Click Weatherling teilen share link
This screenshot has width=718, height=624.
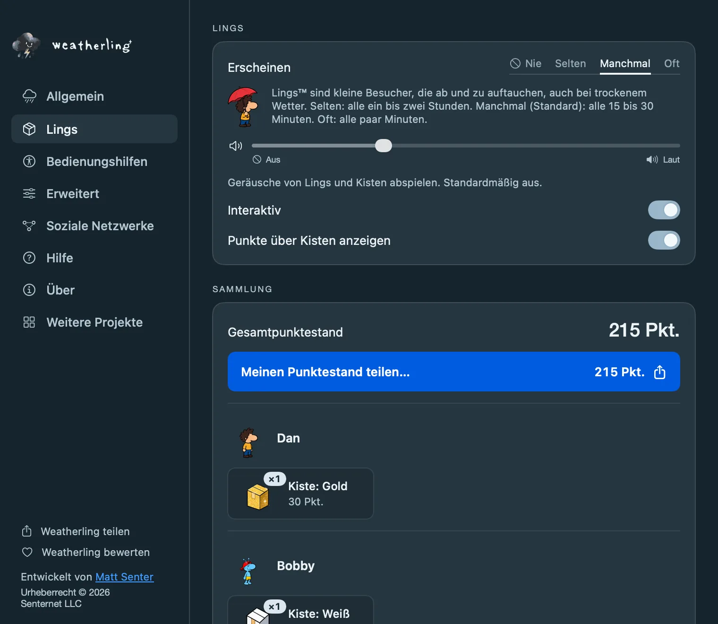(x=76, y=531)
